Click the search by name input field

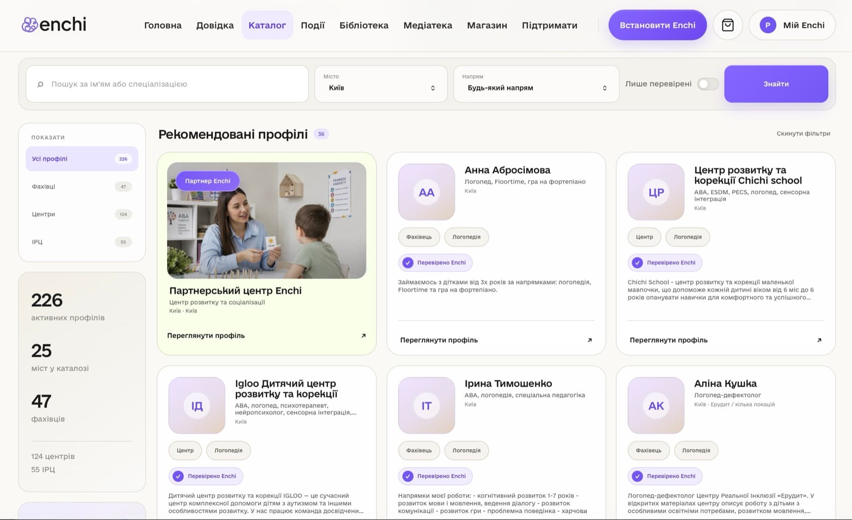point(167,84)
